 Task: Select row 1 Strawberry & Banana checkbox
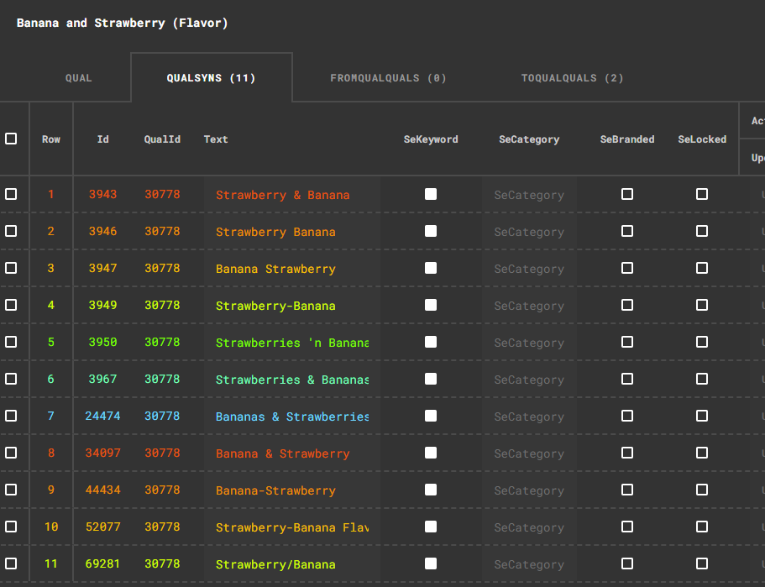pos(11,194)
